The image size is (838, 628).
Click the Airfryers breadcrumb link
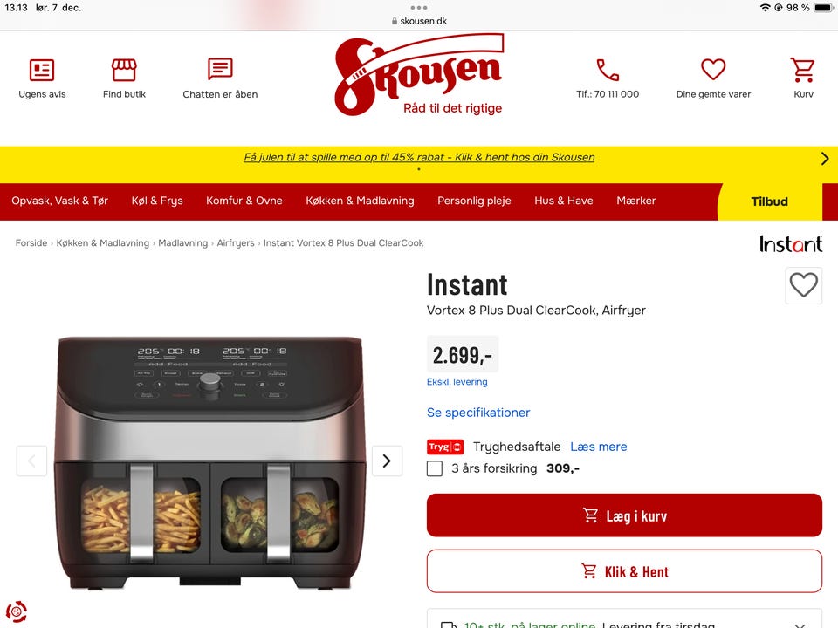click(236, 243)
